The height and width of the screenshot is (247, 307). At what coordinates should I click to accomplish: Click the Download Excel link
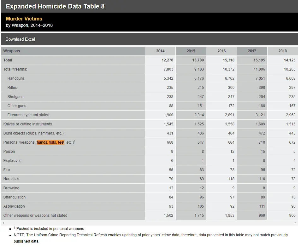(20, 39)
